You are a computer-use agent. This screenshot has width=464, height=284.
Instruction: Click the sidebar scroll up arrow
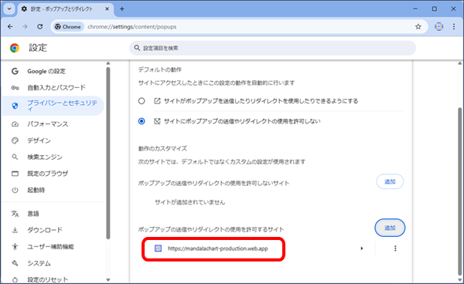[x=108, y=63]
